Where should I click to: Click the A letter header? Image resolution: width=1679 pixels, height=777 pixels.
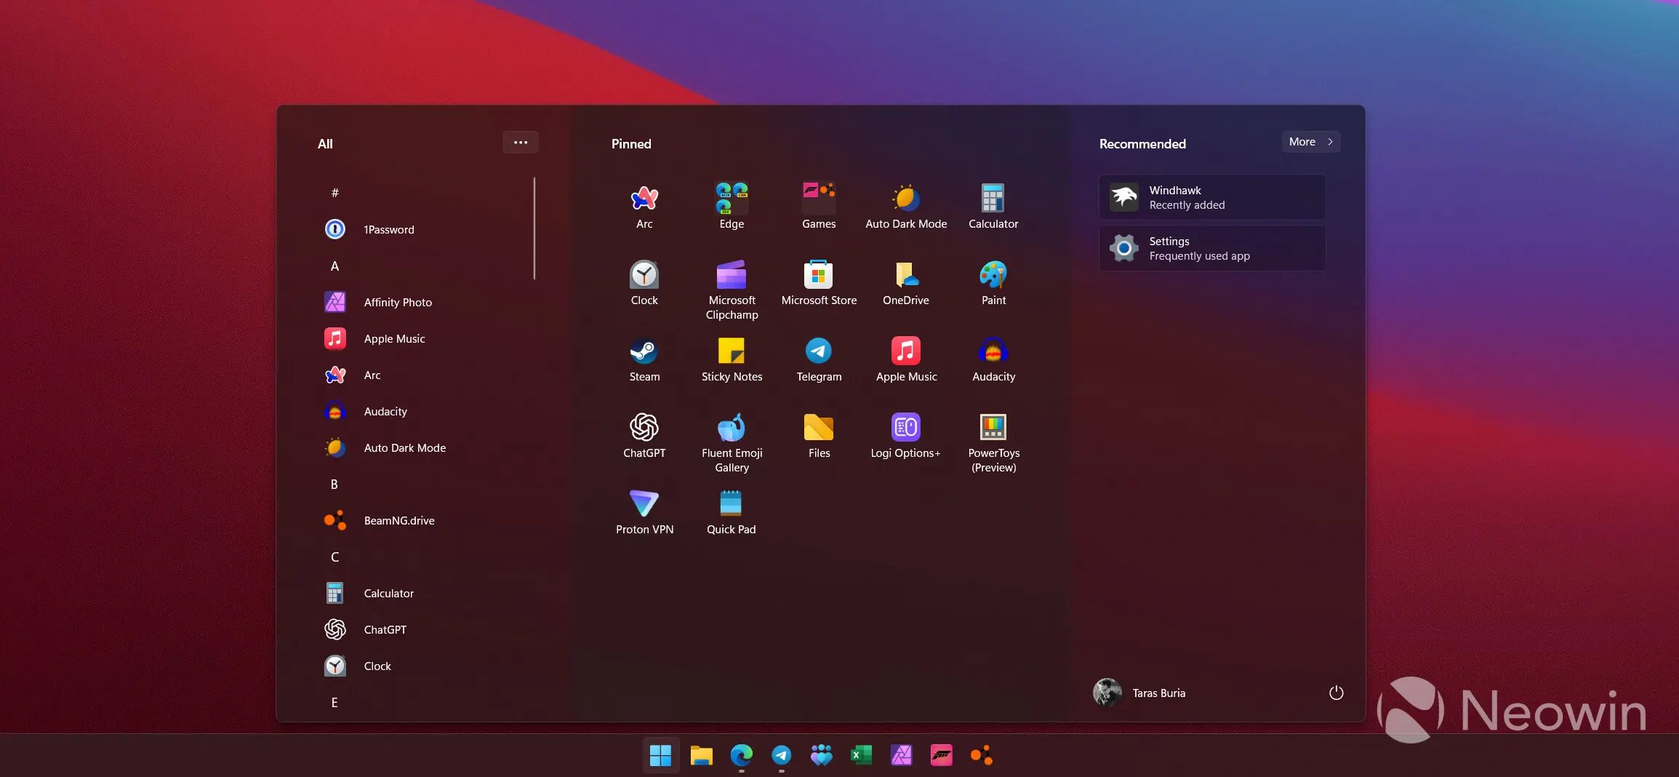point(334,266)
